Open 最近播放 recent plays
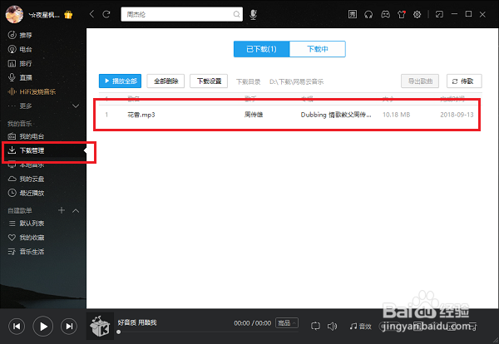Viewport: 499px width, 344px height. [x=26, y=193]
